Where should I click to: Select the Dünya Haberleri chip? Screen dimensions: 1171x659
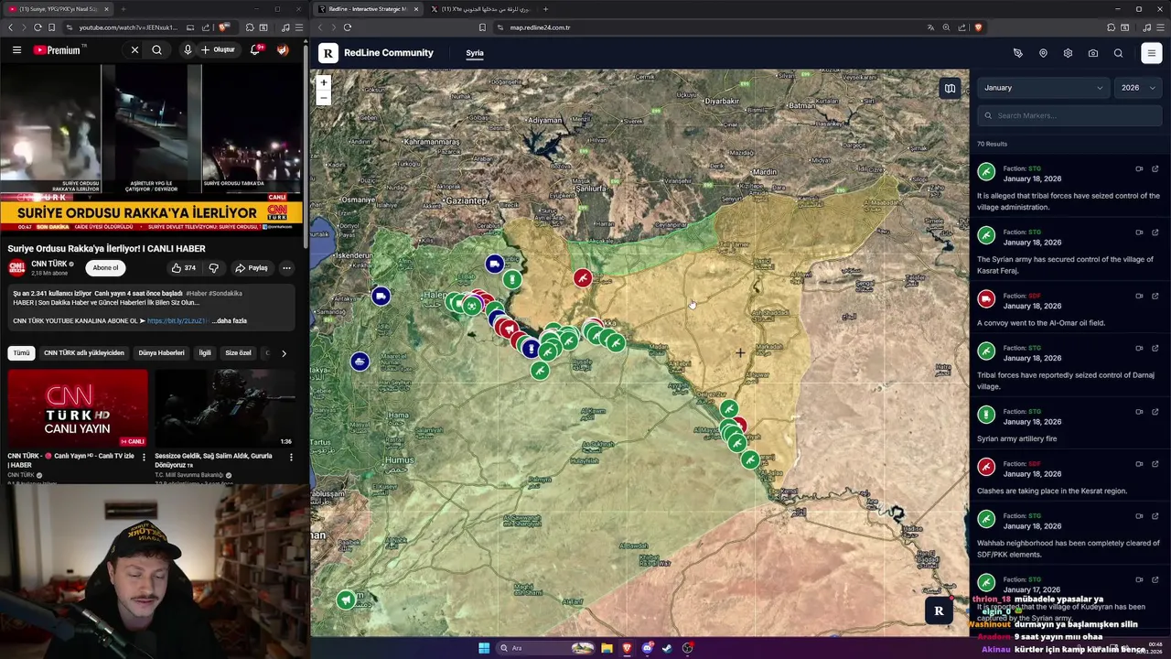[x=161, y=352]
